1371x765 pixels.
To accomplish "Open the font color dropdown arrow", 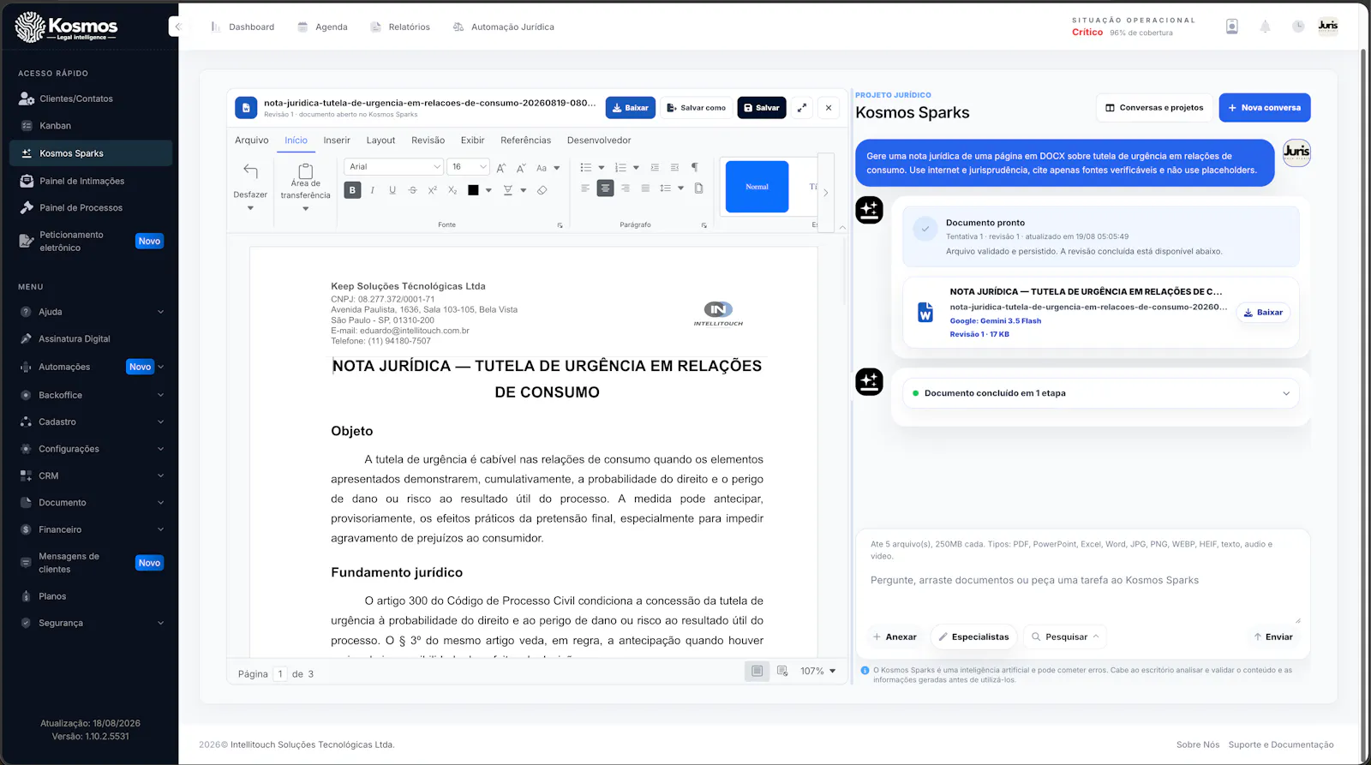I will click(x=488, y=190).
